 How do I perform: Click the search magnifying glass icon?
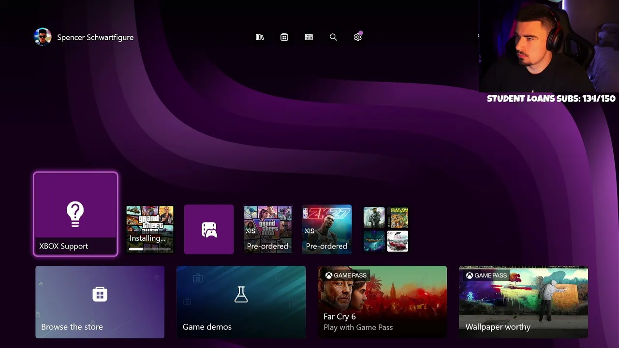tap(333, 37)
